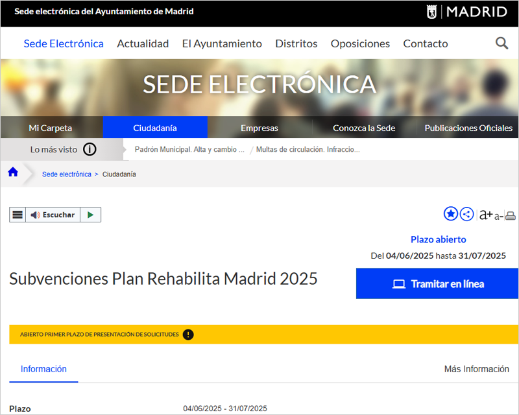Share this page via share icon
Image resolution: width=519 pixels, height=415 pixels.
pos(466,215)
